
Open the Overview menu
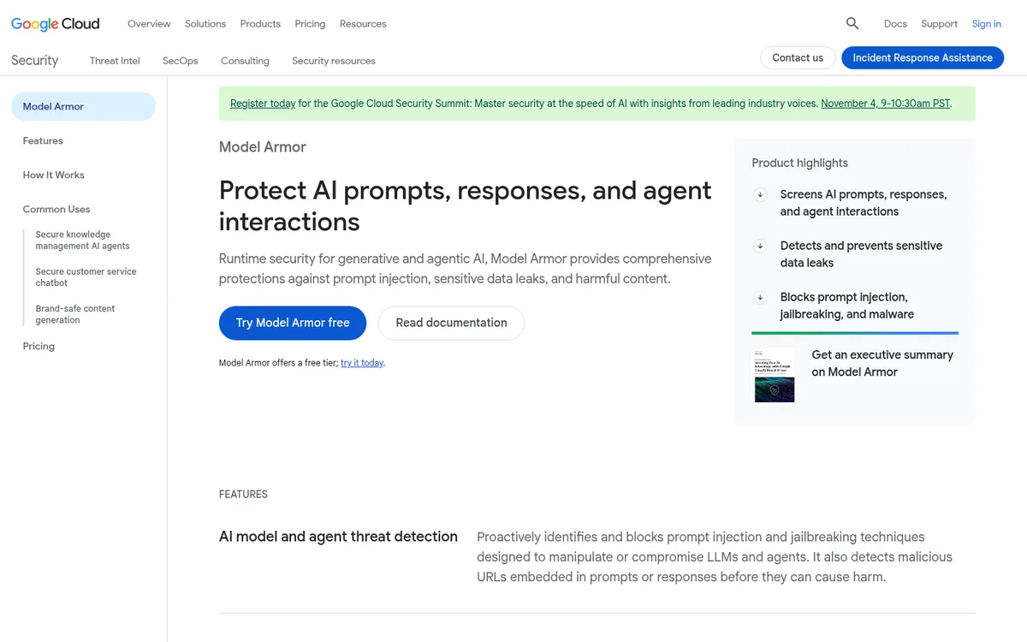(149, 24)
